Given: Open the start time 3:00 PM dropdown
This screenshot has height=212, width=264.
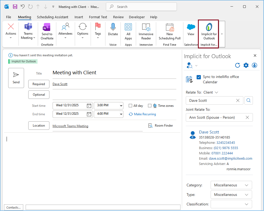Looking at the screenshot, I should coord(121,105).
